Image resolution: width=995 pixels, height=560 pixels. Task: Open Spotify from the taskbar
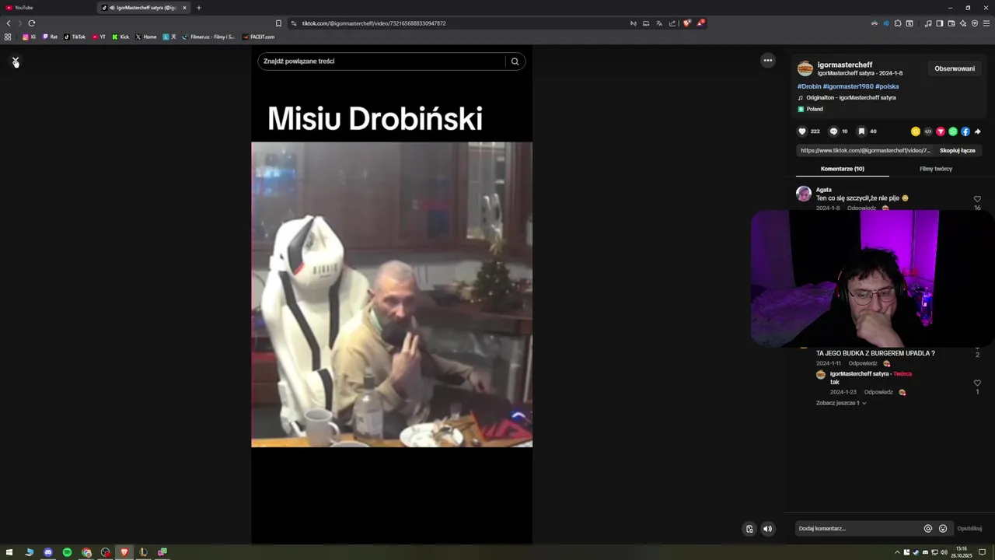click(x=67, y=552)
